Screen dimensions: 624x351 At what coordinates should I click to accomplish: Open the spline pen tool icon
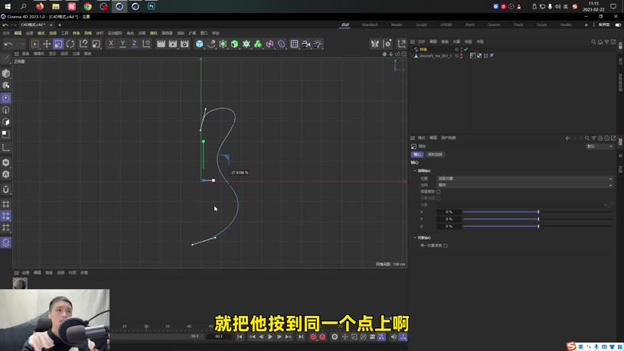(211, 44)
